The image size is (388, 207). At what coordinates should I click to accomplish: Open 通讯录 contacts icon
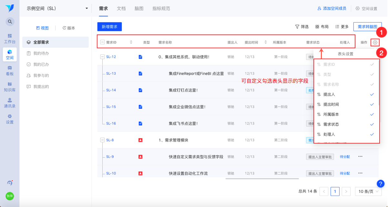coord(10,103)
